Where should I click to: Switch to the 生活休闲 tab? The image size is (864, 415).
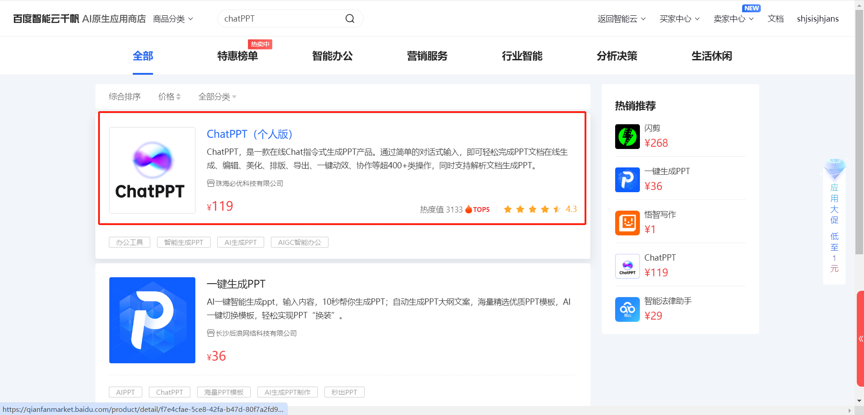712,56
